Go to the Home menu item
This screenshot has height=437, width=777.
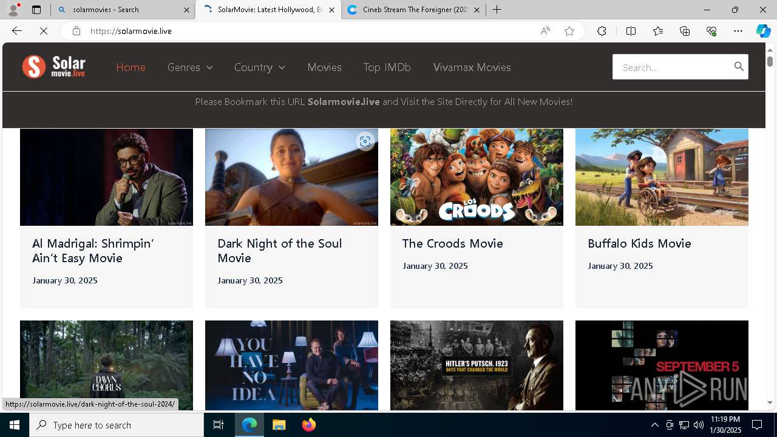click(131, 67)
